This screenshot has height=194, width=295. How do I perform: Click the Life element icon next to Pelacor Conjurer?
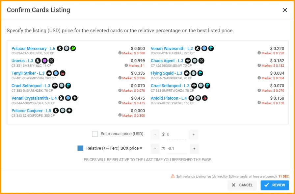pyautogui.click(x=69, y=110)
